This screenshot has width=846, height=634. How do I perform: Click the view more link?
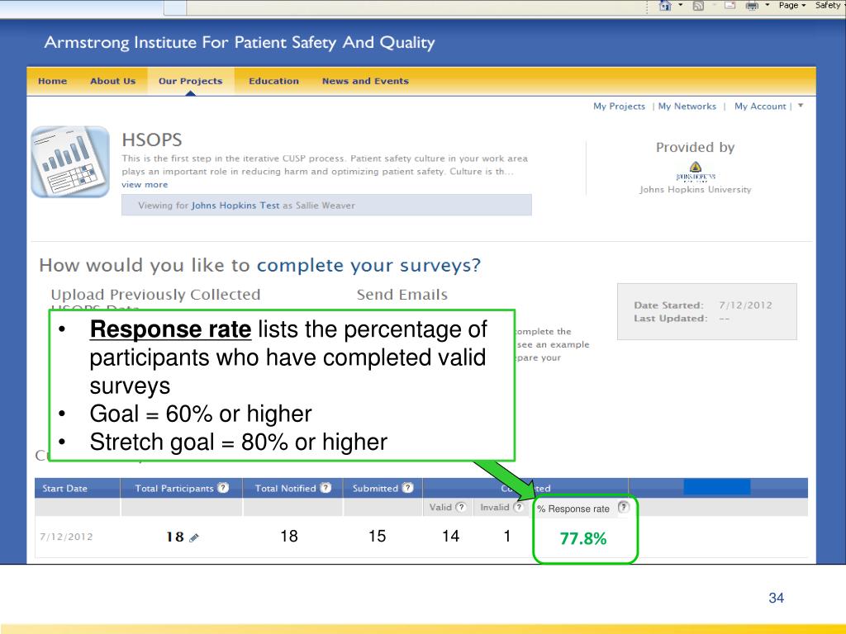click(145, 184)
